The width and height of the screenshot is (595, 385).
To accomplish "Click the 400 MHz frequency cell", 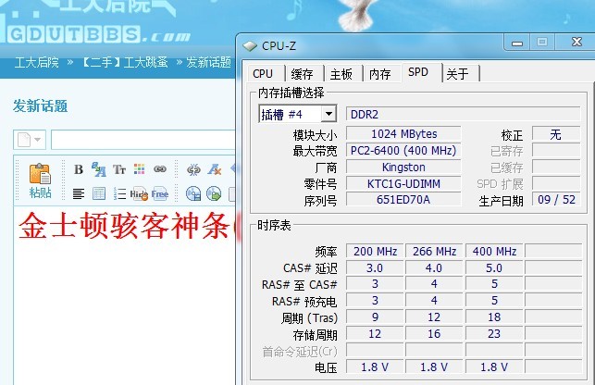I will pos(494,252).
